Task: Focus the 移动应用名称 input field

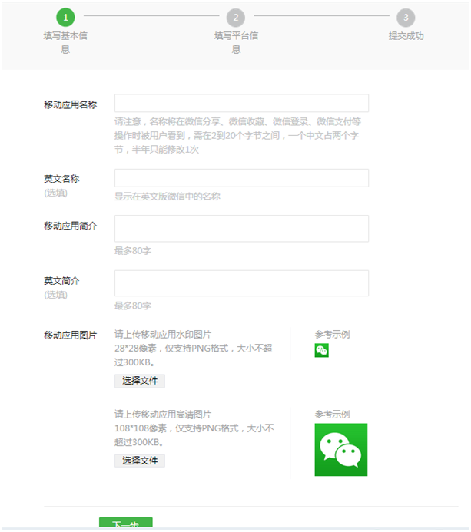Action: point(241,104)
